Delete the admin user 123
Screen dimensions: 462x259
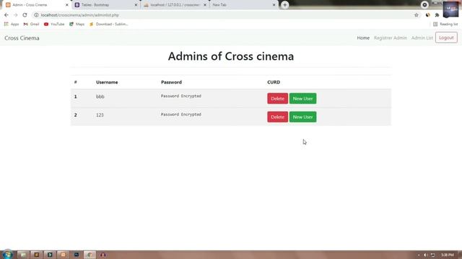coord(277,117)
